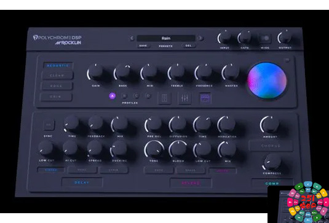Click the GAIN knob

[x=96, y=72]
